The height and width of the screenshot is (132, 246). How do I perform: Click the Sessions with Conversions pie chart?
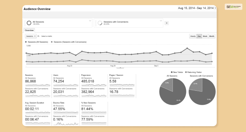[202, 92]
